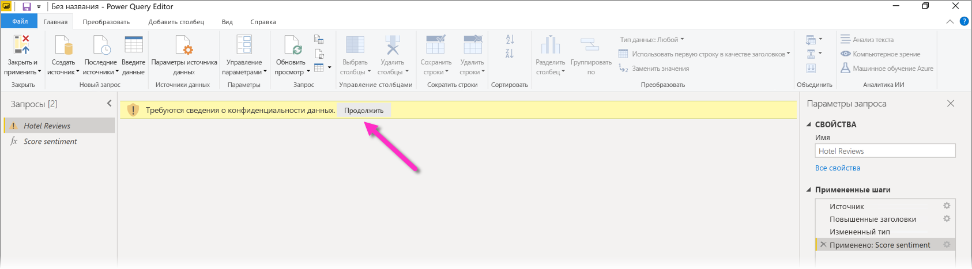Open Create source icon

tap(63, 44)
